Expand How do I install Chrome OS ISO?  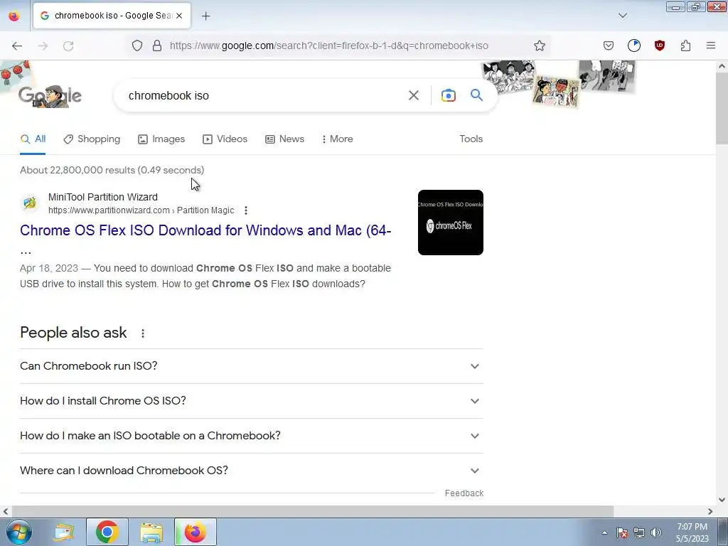(252, 401)
